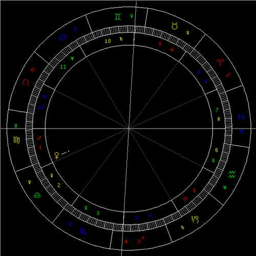
Task: Click the blue house number 12
Action: [41, 107]
